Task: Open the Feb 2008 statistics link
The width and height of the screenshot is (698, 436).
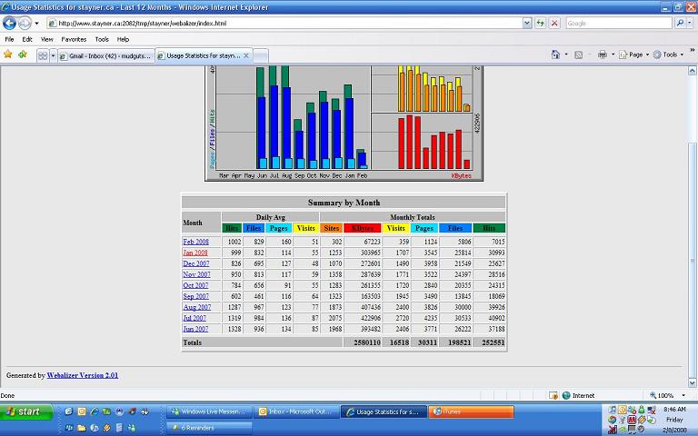Action: tap(195, 242)
